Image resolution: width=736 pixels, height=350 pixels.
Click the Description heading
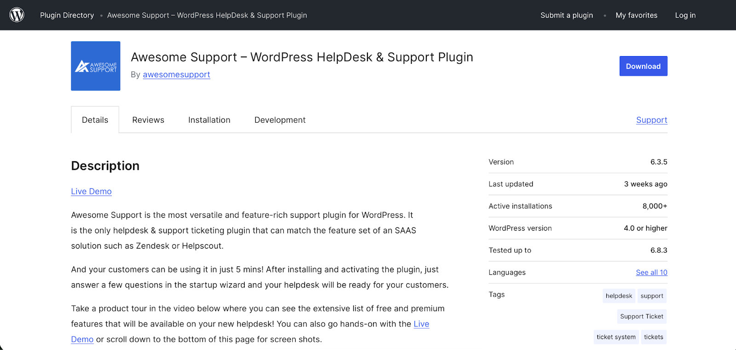pyautogui.click(x=105, y=166)
